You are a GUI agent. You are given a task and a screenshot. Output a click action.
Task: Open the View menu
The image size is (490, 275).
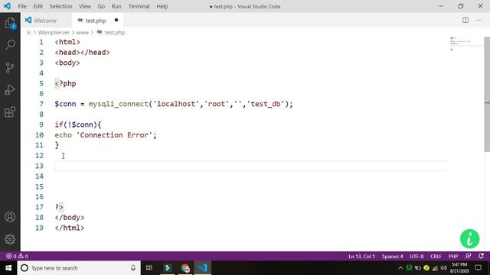[85, 6]
